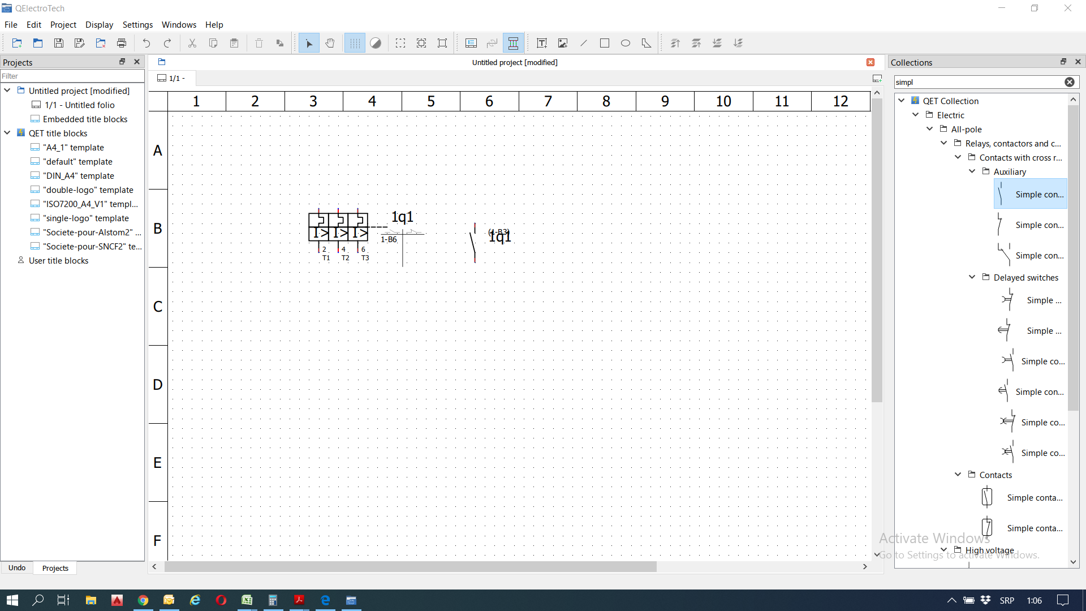Collapse the Delayed switches folder
The width and height of the screenshot is (1086, 611).
tap(972, 277)
